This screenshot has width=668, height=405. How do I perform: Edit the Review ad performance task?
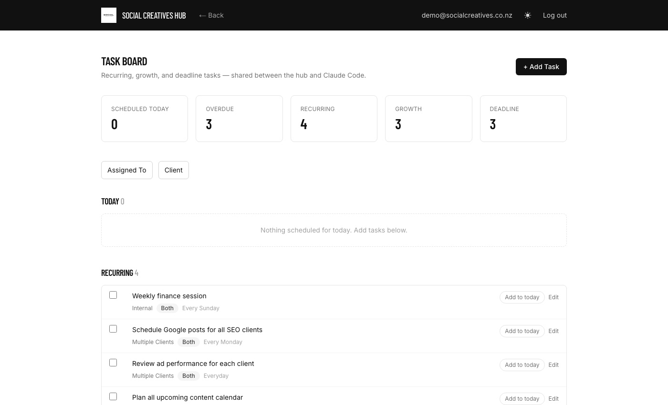coord(553,365)
